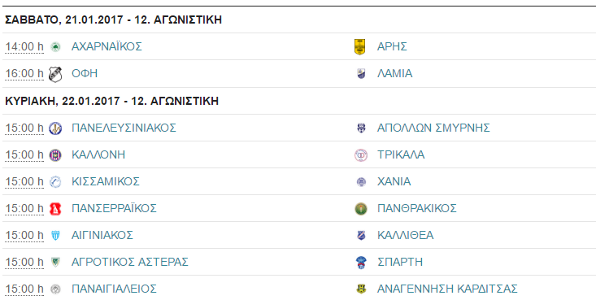Open the ΚΙΣΣΑΜΙΚΟΣ team link

click(x=106, y=181)
